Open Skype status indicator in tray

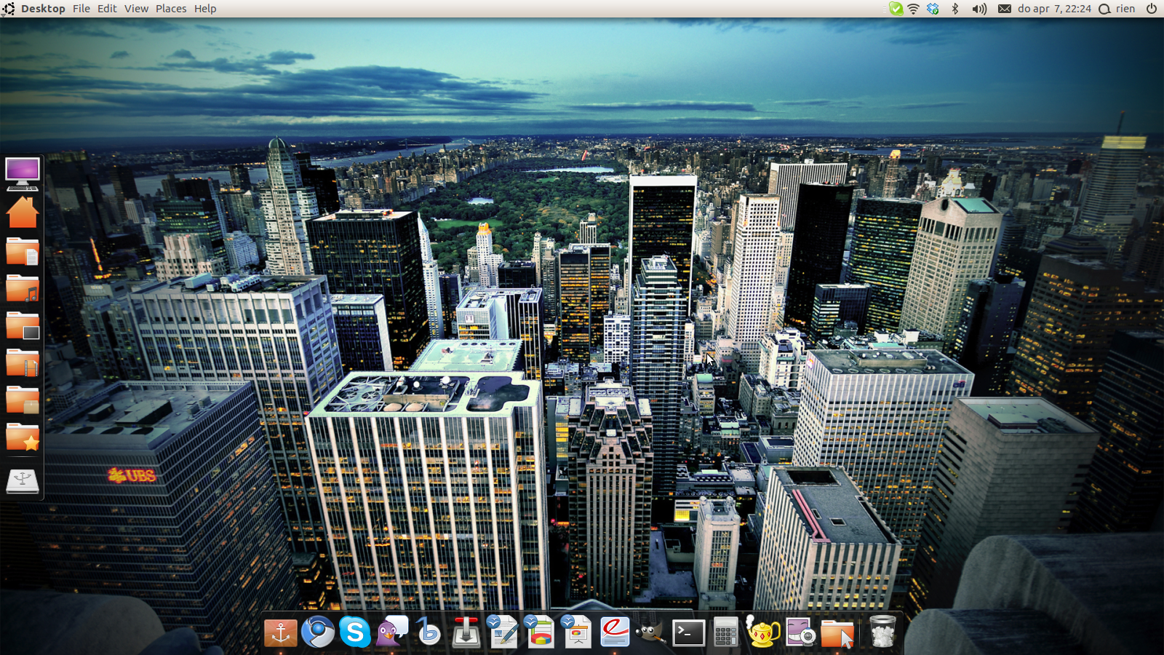point(896,9)
